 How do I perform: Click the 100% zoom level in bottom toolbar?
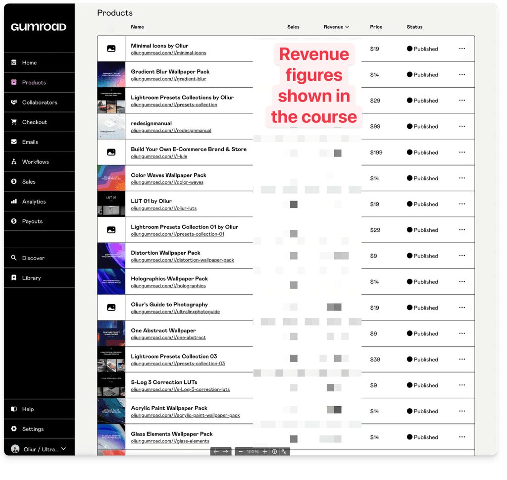(253, 452)
